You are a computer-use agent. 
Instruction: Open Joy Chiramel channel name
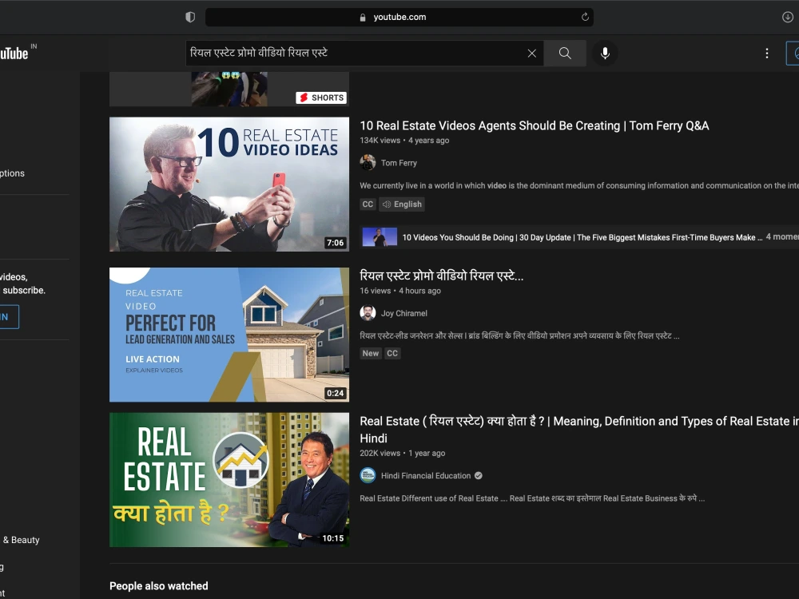coord(404,313)
